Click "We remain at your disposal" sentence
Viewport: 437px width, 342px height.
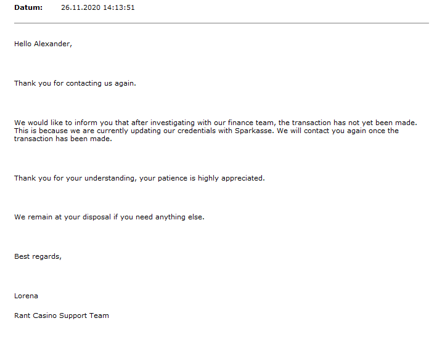tap(62, 217)
